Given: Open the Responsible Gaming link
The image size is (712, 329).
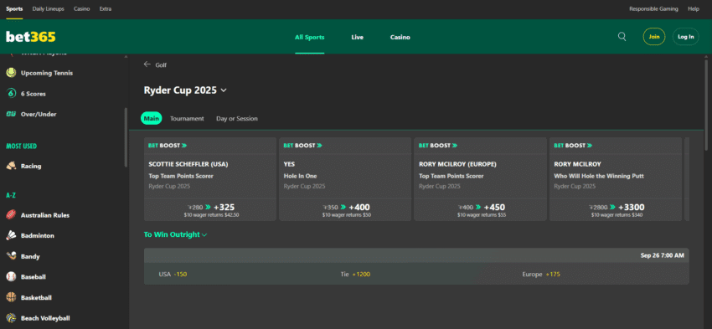Looking at the screenshot, I should point(653,8).
